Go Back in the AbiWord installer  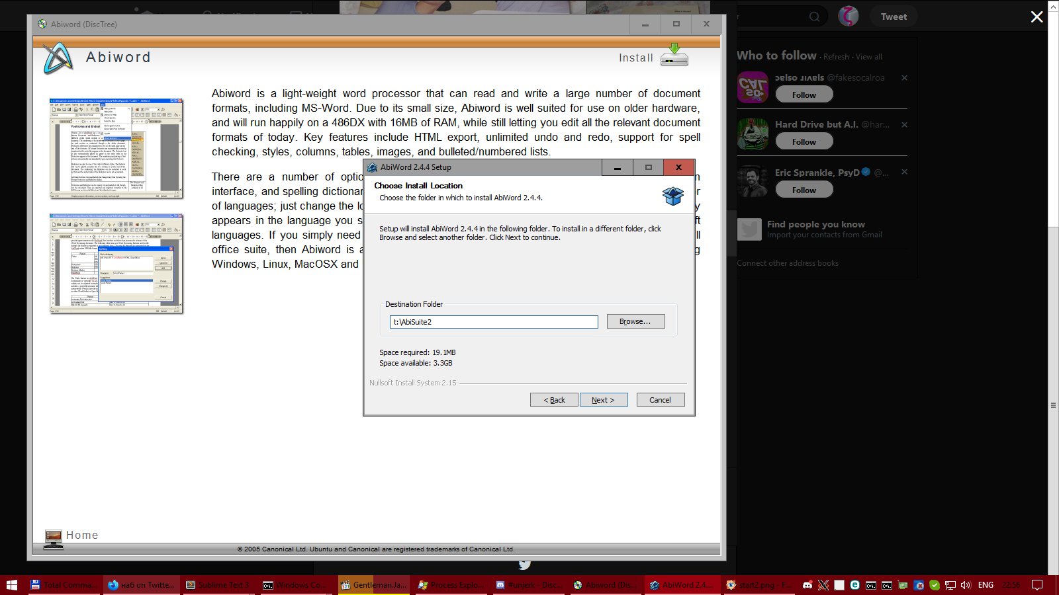[554, 400]
